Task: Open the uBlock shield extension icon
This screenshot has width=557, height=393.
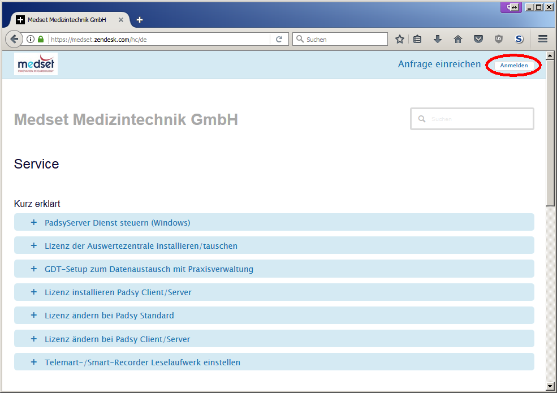Action: pos(498,39)
